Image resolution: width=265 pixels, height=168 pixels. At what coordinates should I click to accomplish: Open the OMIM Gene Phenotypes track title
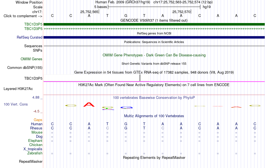tap(154, 55)
